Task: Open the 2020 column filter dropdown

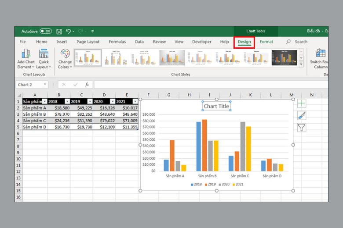Action: pyautogui.click(x=113, y=101)
